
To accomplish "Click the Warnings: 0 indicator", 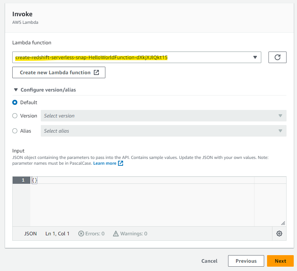I will point(130,234).
